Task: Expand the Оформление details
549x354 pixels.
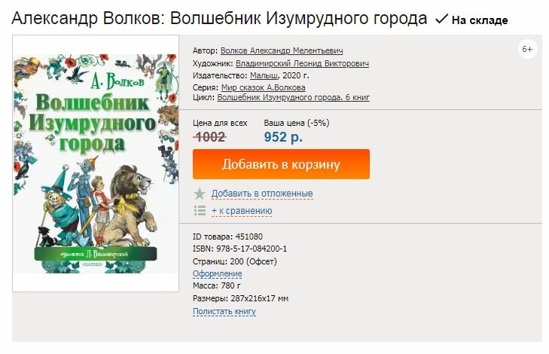Action: click(x=217, y=273)
